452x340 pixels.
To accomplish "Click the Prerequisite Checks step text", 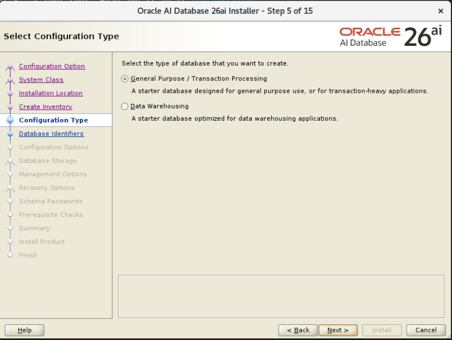I will point(51,215).
